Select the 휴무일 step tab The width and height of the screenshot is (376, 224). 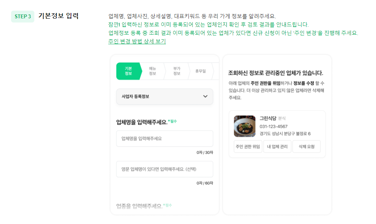(x=199, y=71)
